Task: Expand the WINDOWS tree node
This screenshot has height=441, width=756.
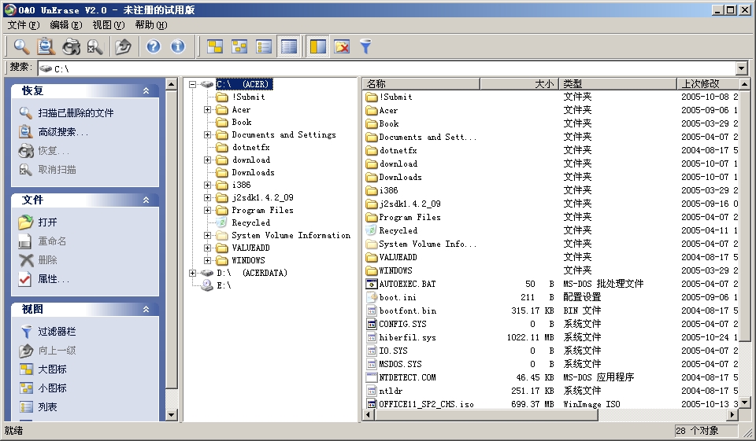Action: (x=207, y=260)
